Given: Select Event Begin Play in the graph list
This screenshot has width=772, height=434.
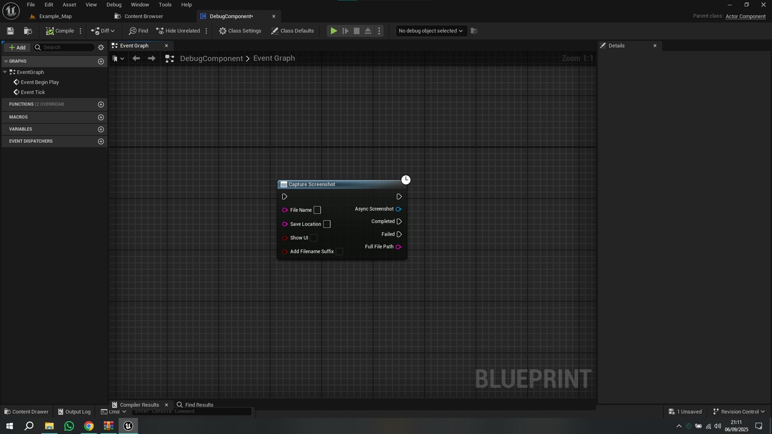Looking at the screenshot, I should 40,82.
